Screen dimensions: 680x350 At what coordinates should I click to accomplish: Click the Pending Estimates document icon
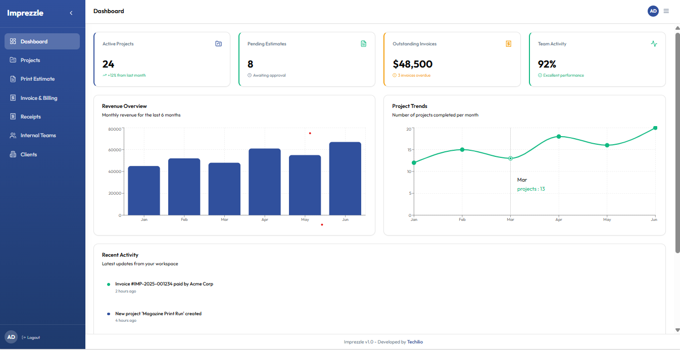[363, 44]
